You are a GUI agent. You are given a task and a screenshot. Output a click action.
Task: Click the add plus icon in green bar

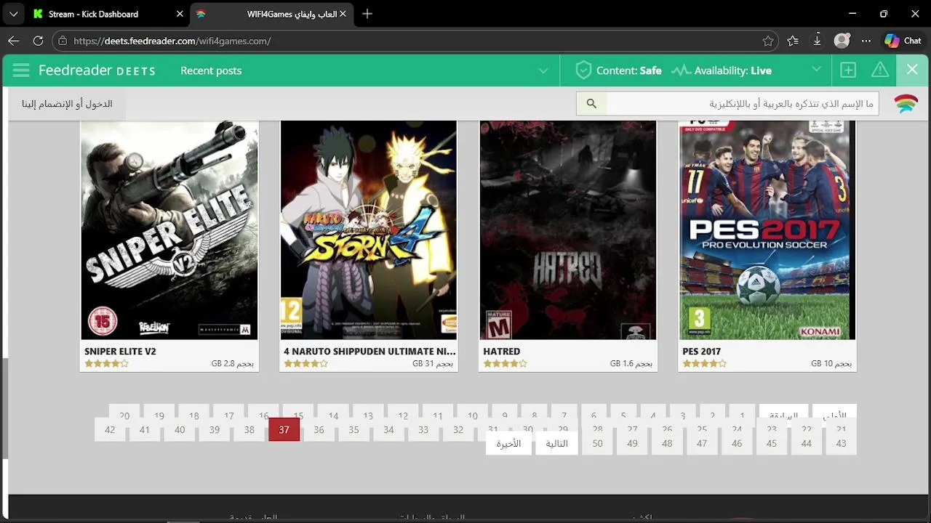click(x=848, y=70)
